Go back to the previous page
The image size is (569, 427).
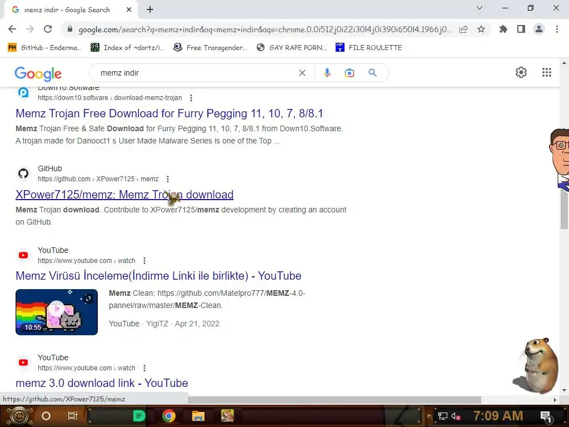tap(12, 29)
